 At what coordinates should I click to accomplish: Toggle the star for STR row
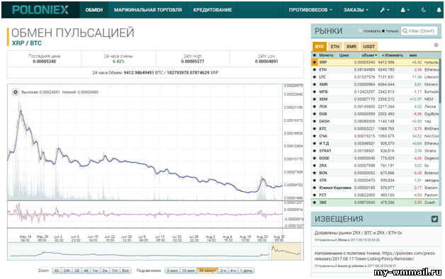click(x=314, y=180)
